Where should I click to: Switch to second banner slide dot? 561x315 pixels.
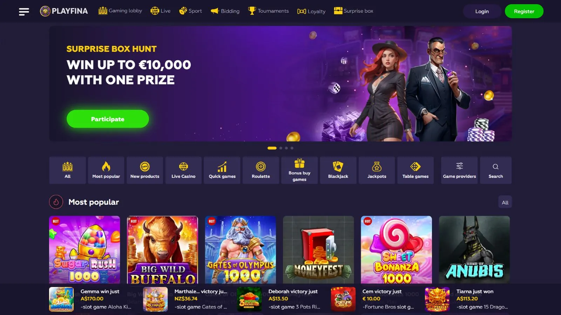point(281,148)
